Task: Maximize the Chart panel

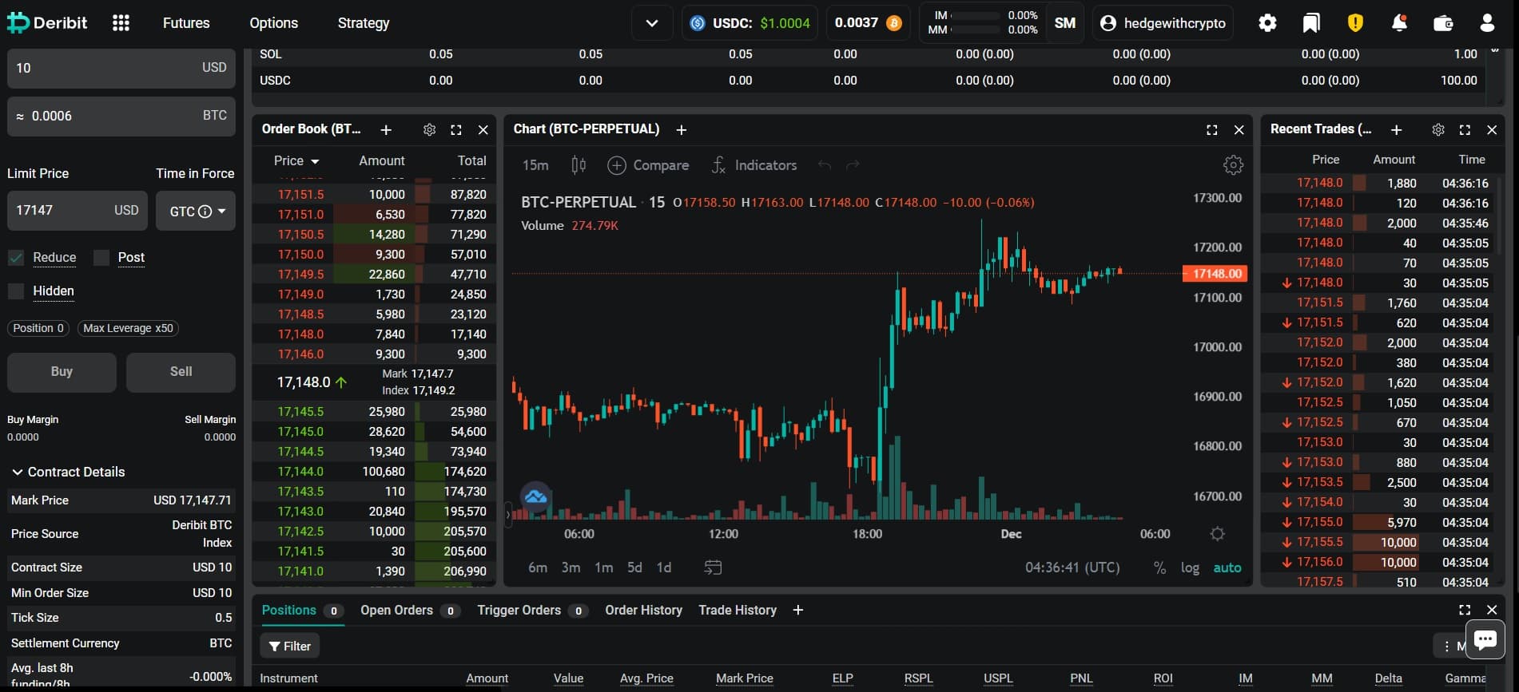Action: tap(1212, 129)
